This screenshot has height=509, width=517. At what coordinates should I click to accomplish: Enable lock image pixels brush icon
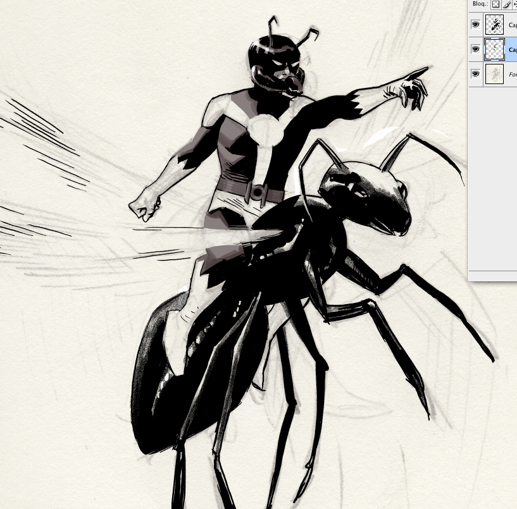tap(507, 4)
